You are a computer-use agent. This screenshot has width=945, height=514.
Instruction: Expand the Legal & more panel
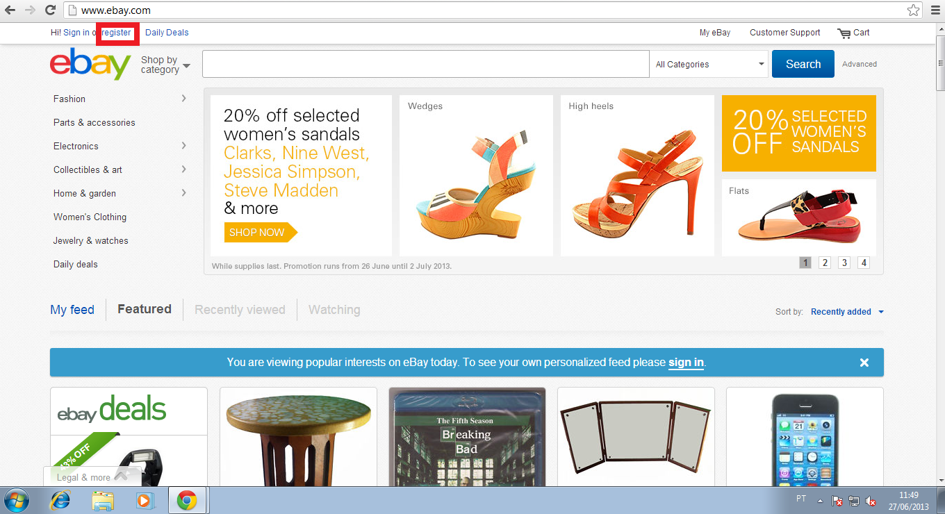(x=92, y=477)
